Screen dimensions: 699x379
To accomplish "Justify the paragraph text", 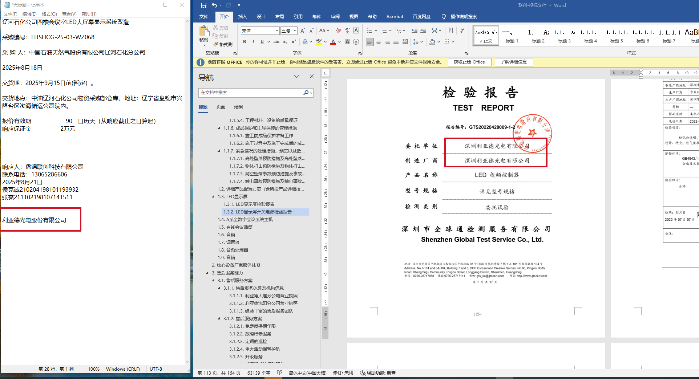I will 396,42.
